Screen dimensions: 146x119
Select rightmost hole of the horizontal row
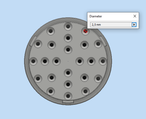103,61
